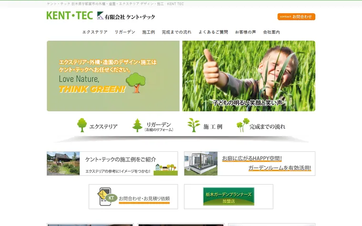Open お客様の声 menu item
Image resolution: width=362 pixels, height=226 pixels.
[245, 32]
